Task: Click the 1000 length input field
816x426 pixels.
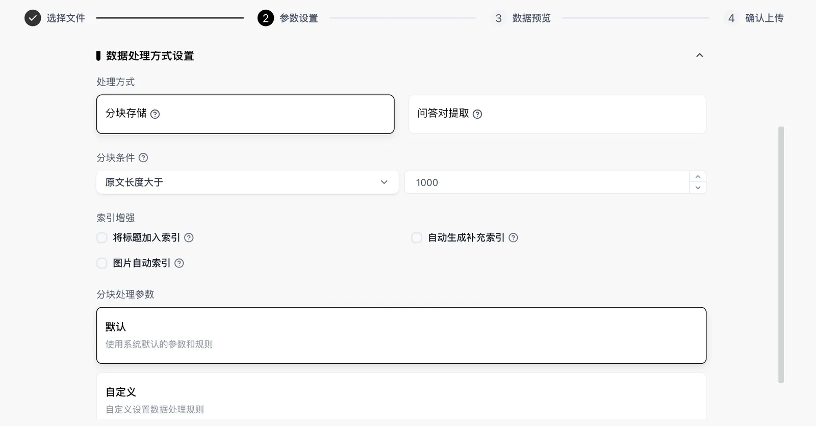Action: 547,182
